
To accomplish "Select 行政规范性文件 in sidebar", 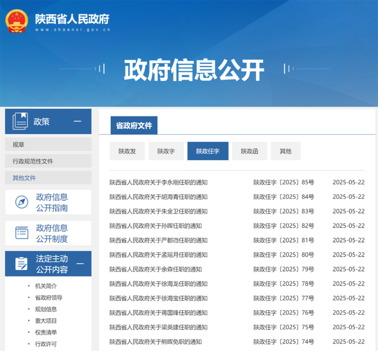I will (x=32, y=161).
